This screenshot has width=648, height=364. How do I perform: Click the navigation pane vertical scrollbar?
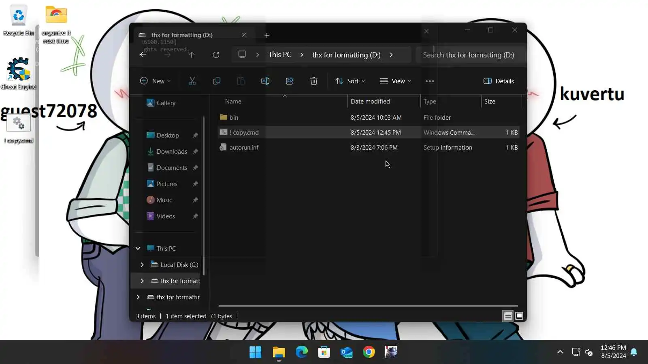pyautogui.click(x=204, y=196)
